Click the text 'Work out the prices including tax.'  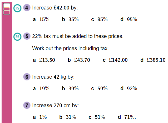[71, 48]
